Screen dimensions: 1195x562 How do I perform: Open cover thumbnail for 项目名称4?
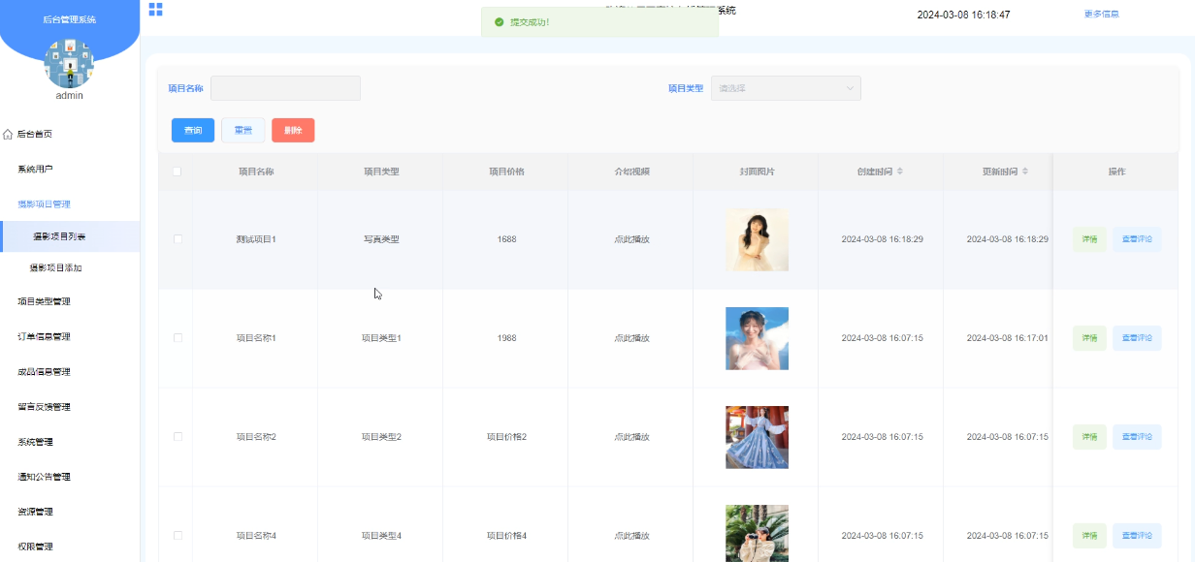[757, 533]
